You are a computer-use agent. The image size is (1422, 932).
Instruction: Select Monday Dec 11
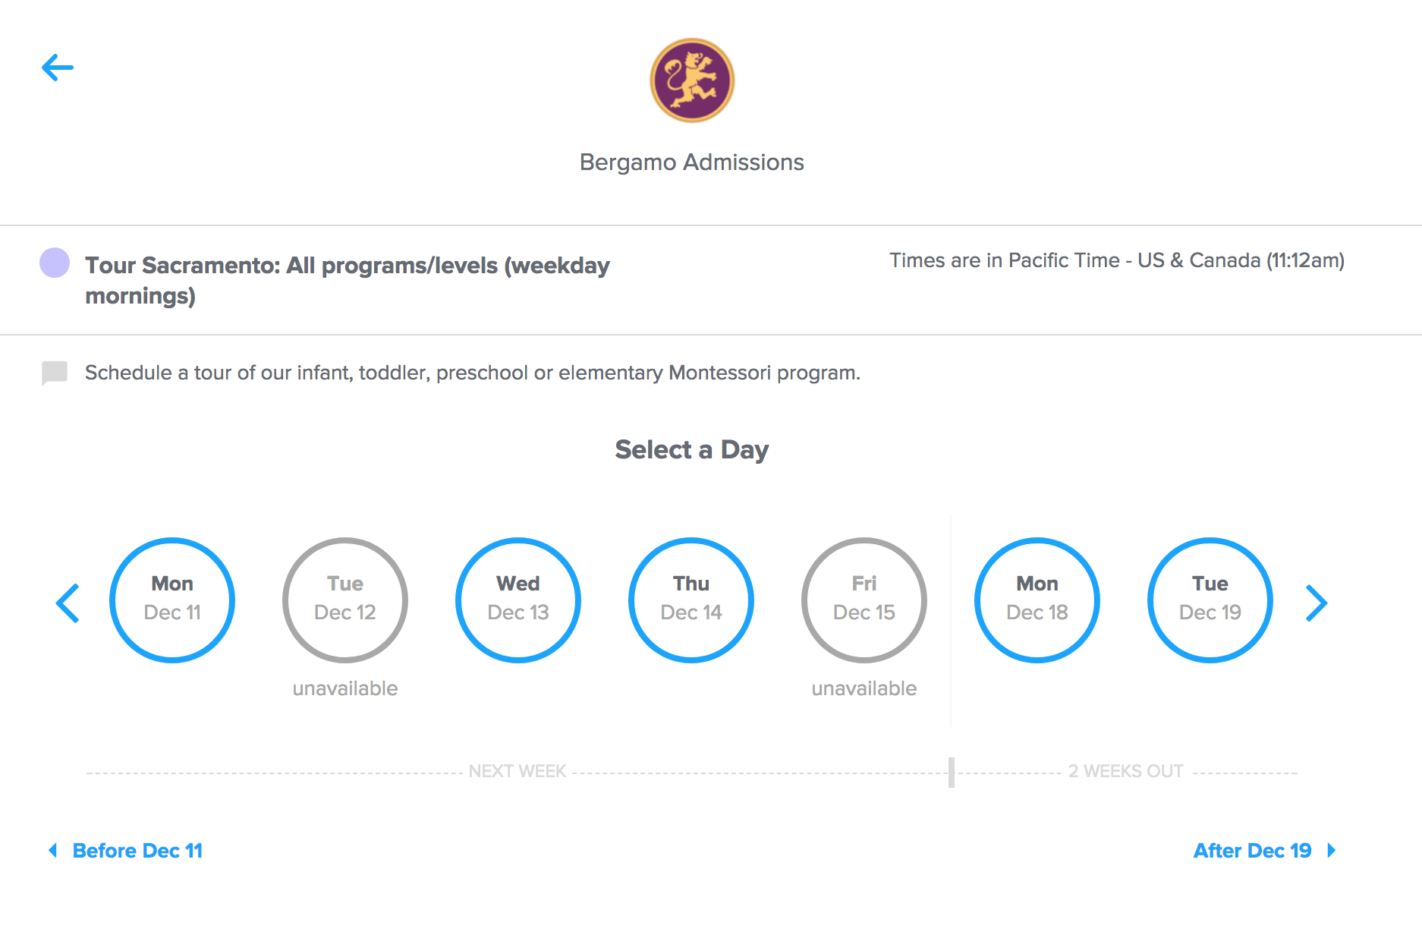pos(172,600)
